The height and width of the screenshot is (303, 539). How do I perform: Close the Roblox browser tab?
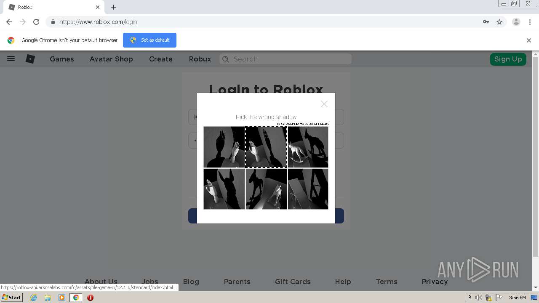pyautogui.click(x=98, y=7)
